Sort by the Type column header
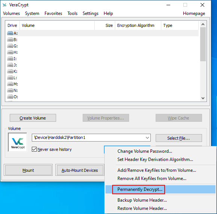This screenshot has height=214, width=217. pos(180,25)
